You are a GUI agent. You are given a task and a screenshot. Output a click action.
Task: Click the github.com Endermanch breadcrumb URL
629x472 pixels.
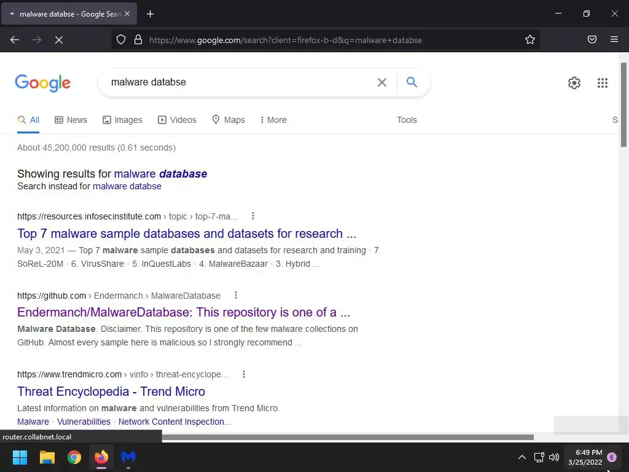pos(119,296)
